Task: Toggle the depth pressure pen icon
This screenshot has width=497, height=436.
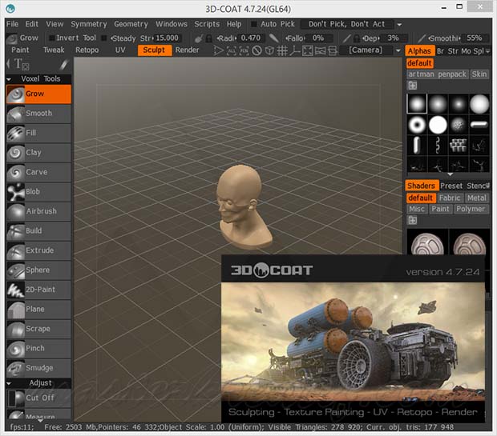Action: coord(347,38)
